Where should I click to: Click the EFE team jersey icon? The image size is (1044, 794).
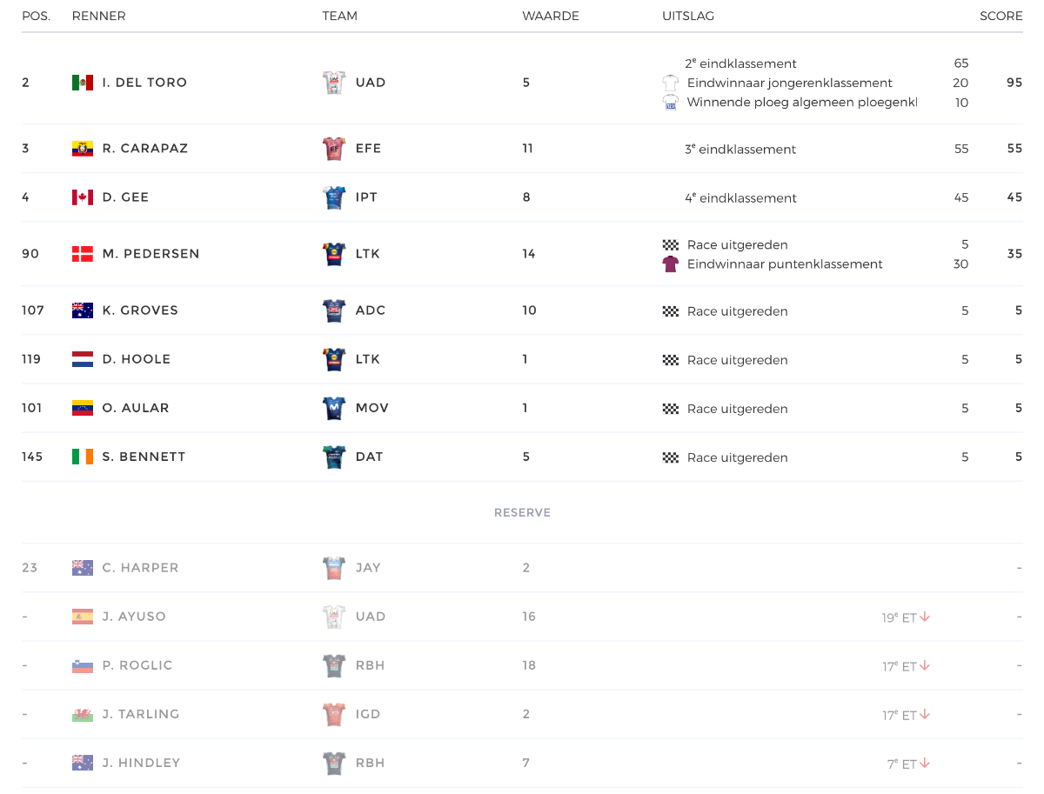334,149
